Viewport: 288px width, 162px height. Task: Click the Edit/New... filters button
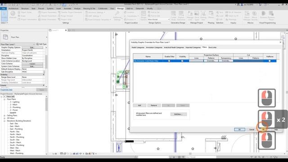click(179, 114)
